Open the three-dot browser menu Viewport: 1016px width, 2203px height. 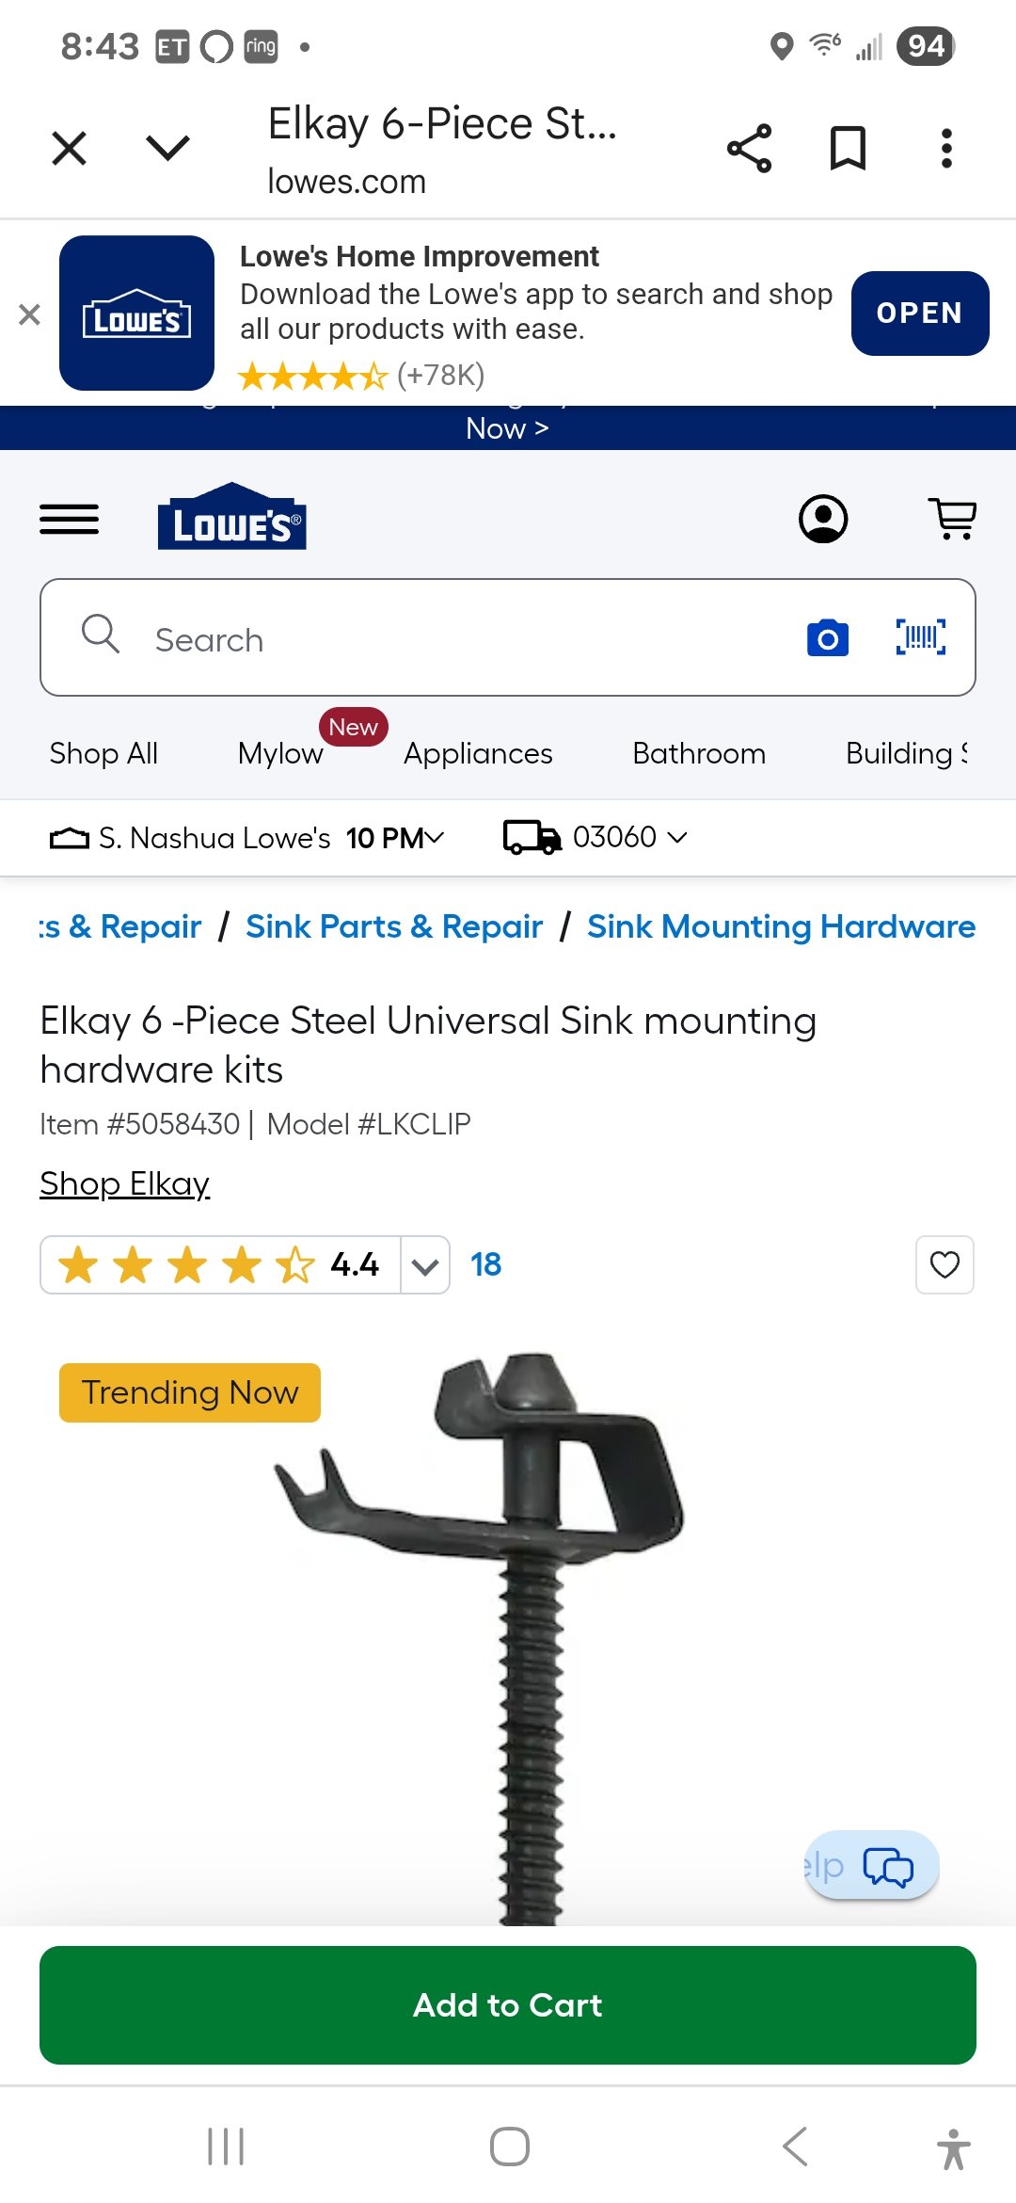tap(946, 149)
